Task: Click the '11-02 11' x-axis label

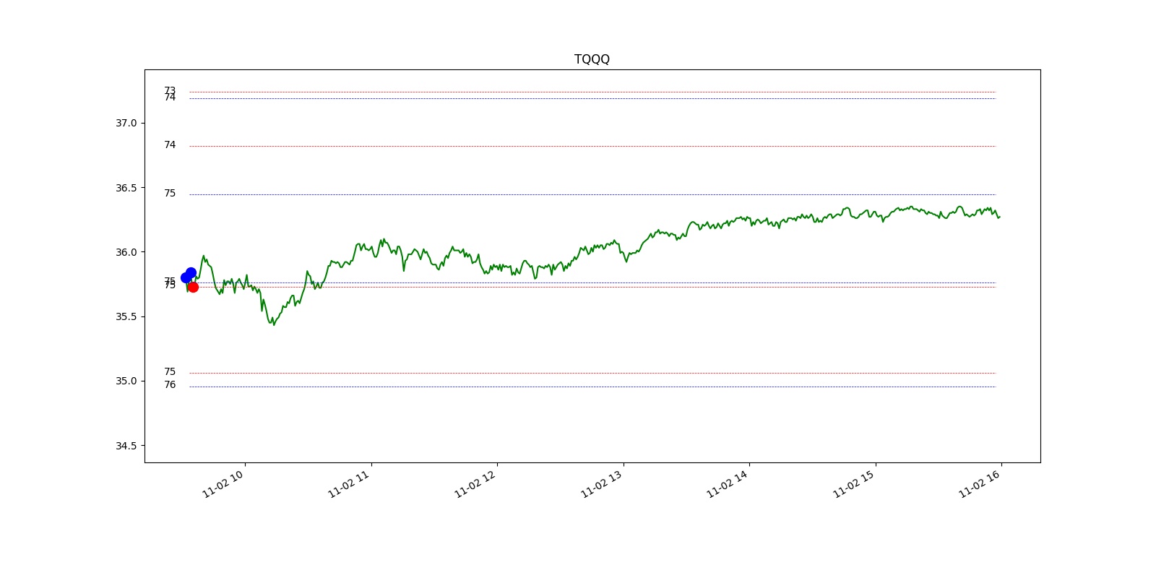Action: tap(349, 483)
